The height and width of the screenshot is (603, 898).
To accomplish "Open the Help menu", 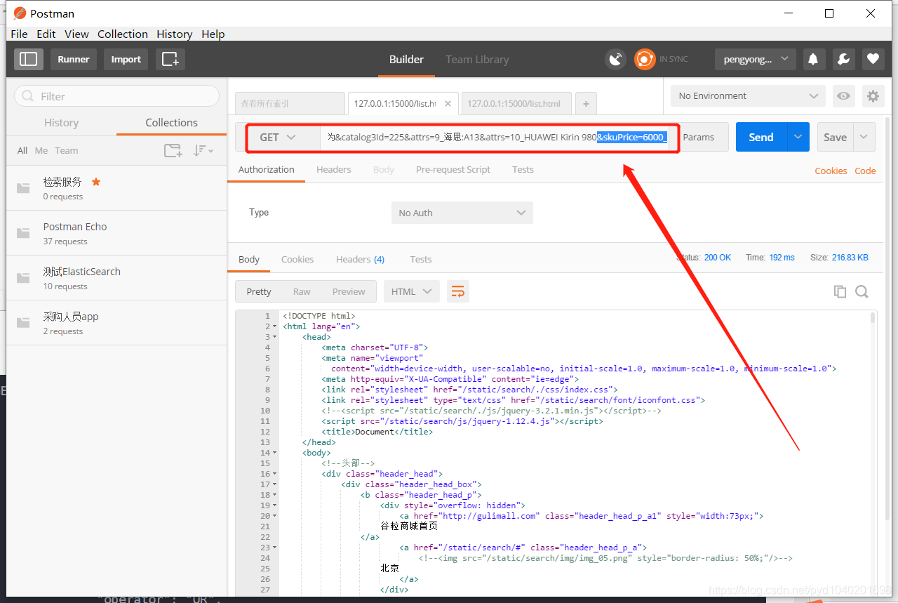I will point(213,34).
